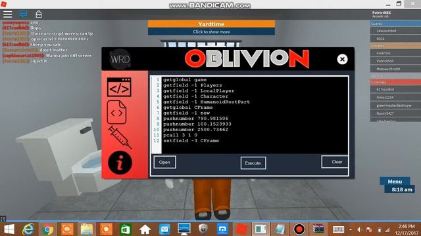Click PatriotNSC account name at top right

(382, 13)
